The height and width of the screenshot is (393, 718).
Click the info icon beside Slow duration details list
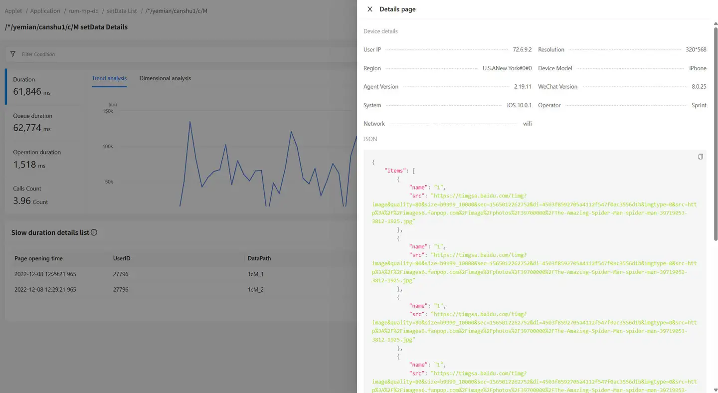pyautogui.click(x=94, y=232)
